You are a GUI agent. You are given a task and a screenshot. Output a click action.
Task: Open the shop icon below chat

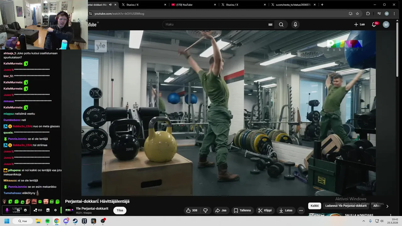click(x=48, y=210)
